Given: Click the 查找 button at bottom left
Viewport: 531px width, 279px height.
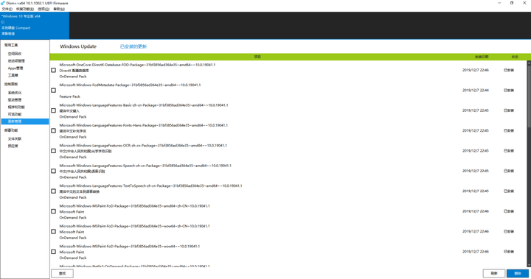Looking at the screenshot, I should pyautogui.click(x=62, y=273).
